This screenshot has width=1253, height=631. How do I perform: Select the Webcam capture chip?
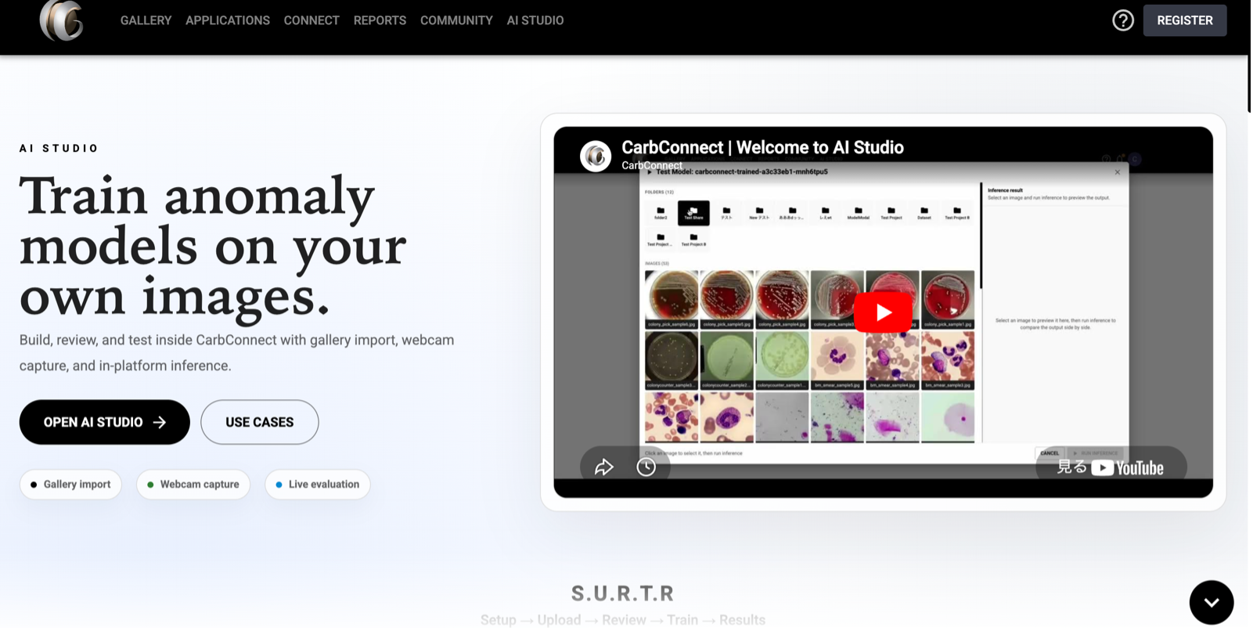click(193, 485)
